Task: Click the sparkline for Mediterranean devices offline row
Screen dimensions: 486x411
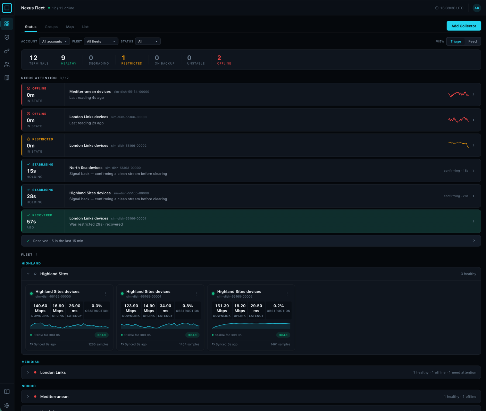Action: [458, 94]
